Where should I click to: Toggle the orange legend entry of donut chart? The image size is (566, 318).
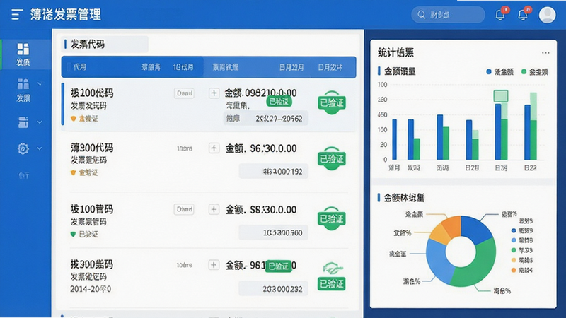tap(522, 270)
